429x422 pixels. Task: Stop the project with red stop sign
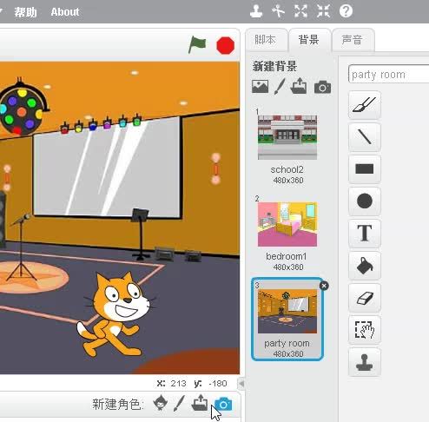(x=225, y=45)
